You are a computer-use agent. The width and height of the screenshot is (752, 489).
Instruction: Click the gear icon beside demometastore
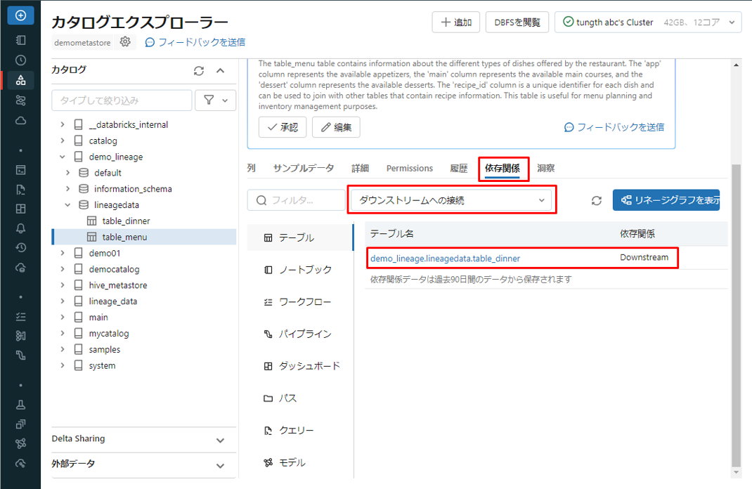click(x=125, y=42)
